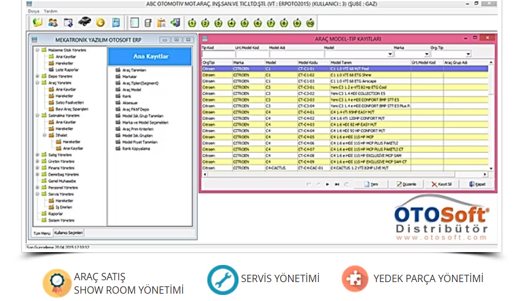Click the green number 10 shortcut icon
The image size is (526, 301).
click(x=310, y=23)
